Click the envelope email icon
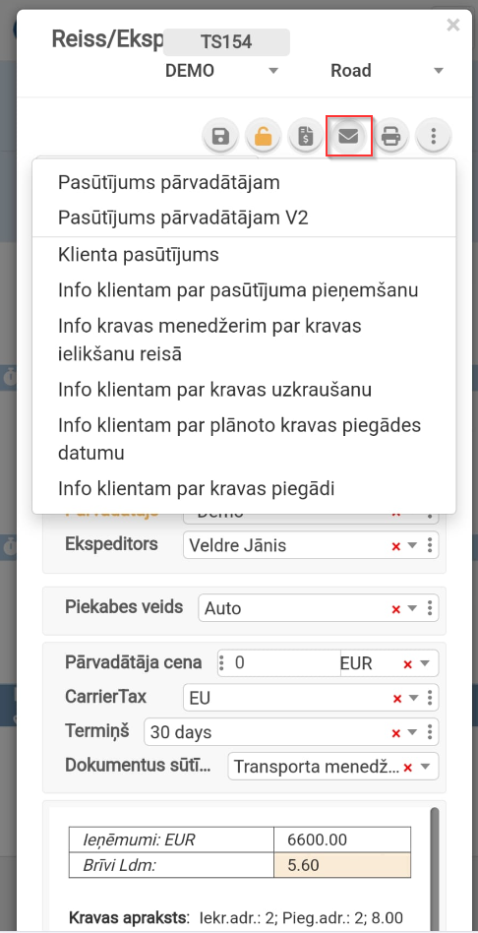 pyautogui.click(x=348, y=136)
